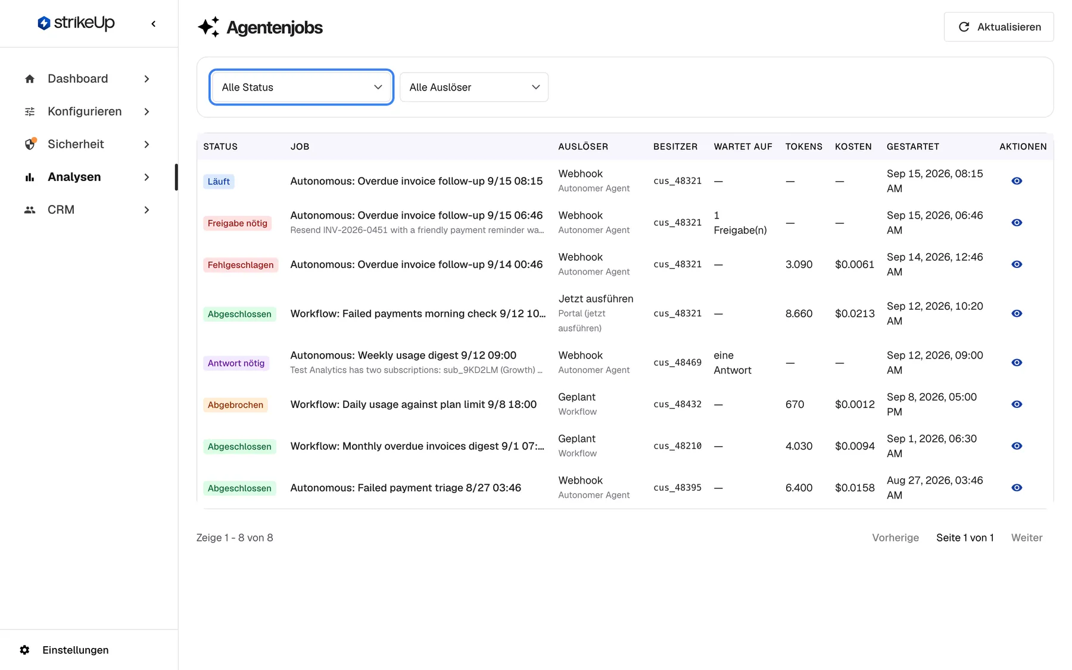
Task: Click the Abgeschlossen badge for Failed payment triage
Action: point(239,488)
